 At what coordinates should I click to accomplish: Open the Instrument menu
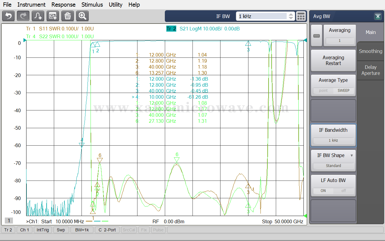(31, 5)
